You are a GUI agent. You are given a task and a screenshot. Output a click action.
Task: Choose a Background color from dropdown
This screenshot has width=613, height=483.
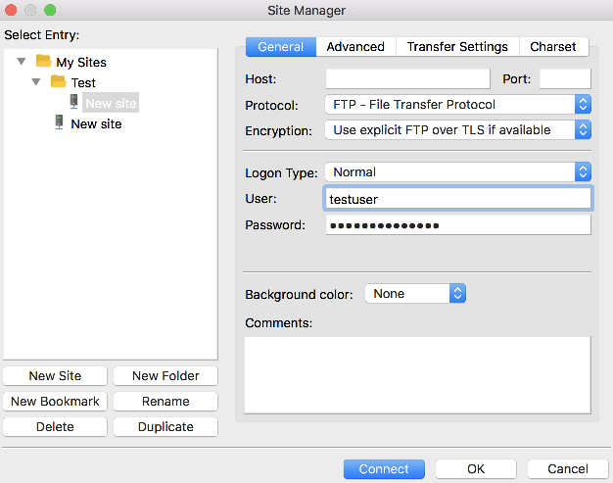pyautogui.click(x=415, y=294)
